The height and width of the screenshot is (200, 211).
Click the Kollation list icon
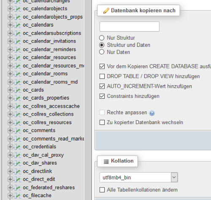(x=106, y=161)
